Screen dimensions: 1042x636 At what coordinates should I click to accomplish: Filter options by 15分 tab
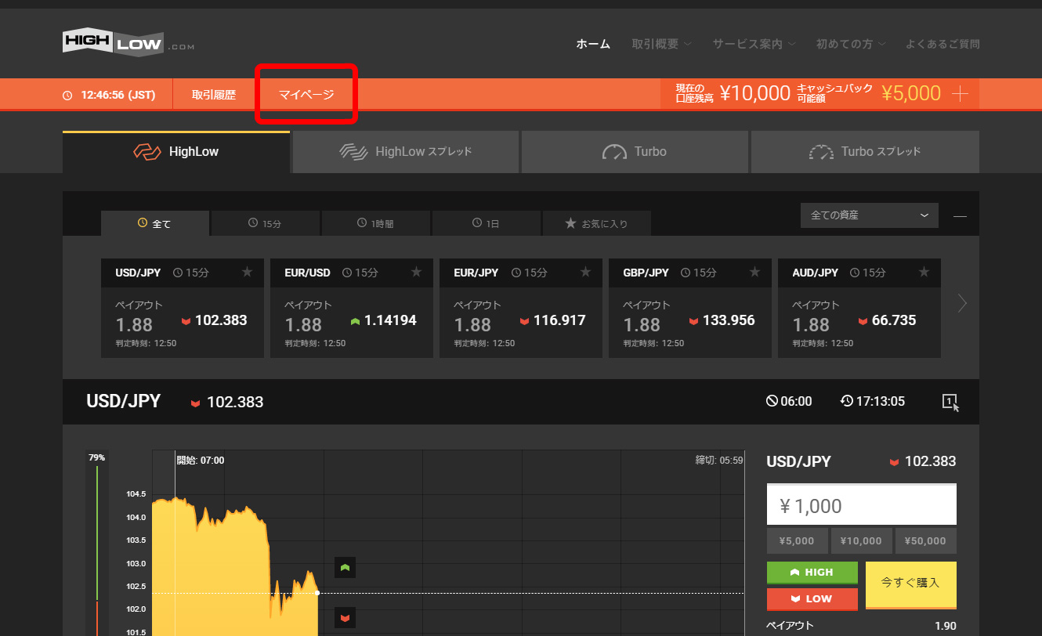coord(266,223)
